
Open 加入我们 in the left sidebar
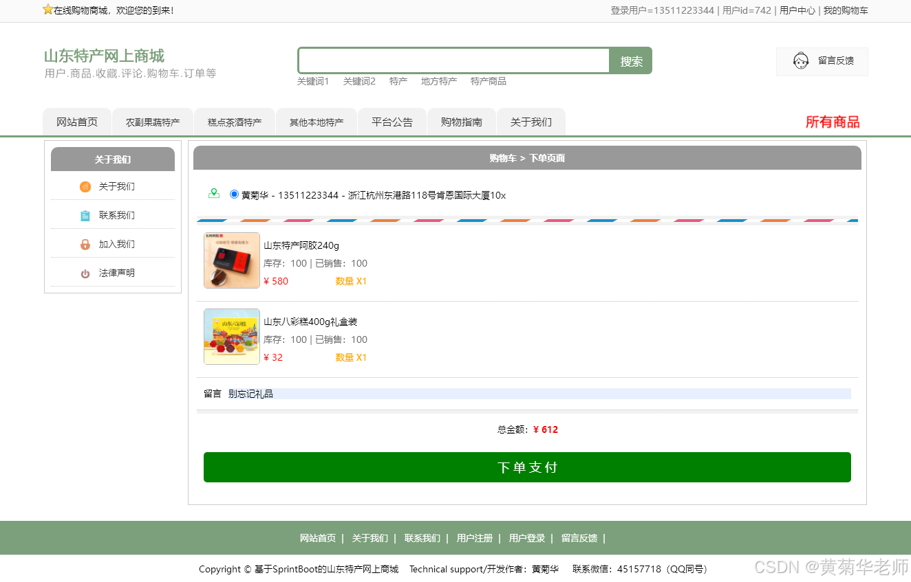[117, 244]
